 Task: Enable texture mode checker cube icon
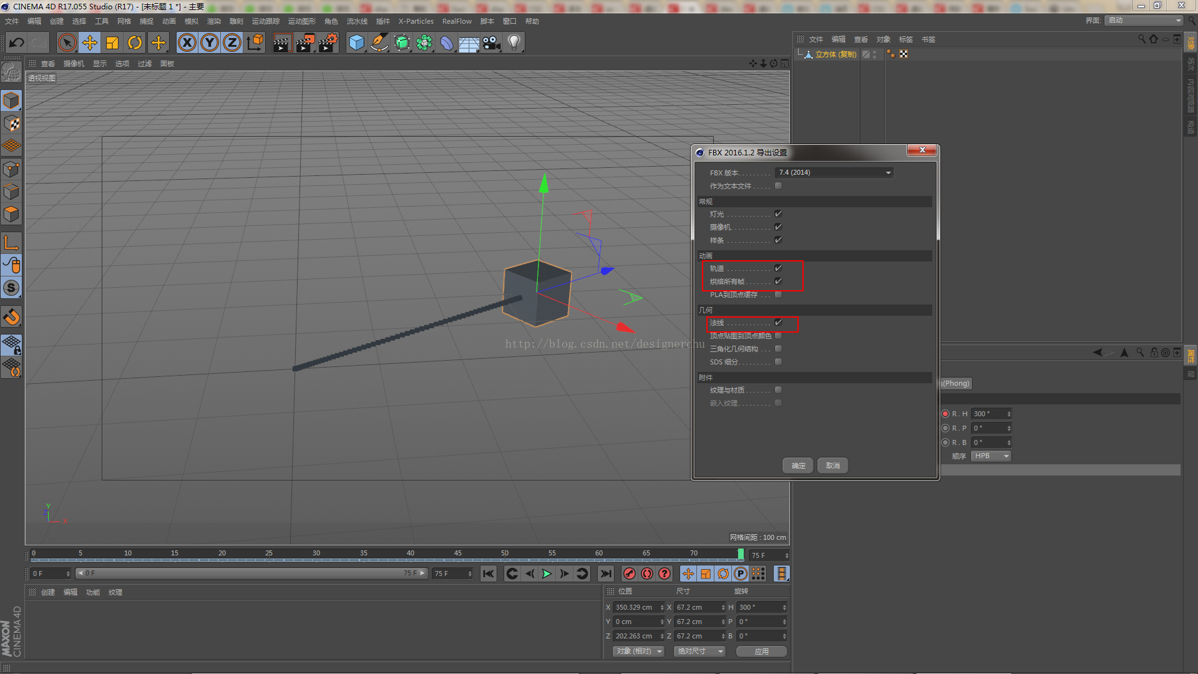click(x=11, y=123)
